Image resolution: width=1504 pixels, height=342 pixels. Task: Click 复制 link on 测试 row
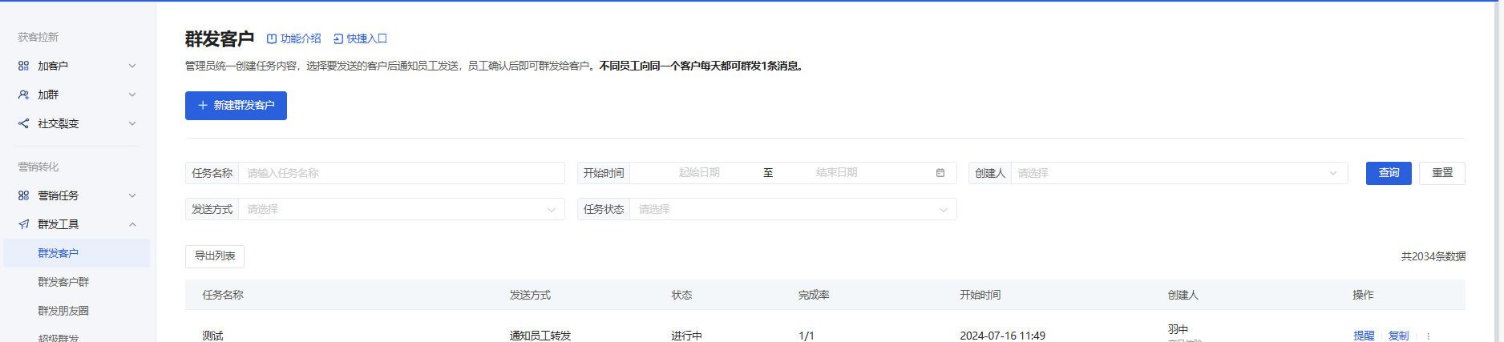tap(1398, 336)
